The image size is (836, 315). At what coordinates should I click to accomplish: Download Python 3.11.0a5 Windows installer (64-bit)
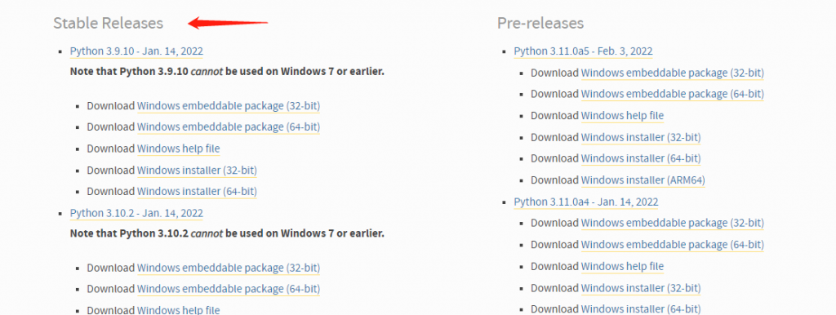pos(641,159)
